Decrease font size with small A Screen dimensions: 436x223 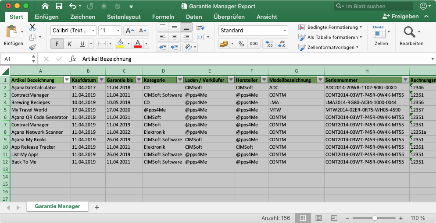(143, 31)
